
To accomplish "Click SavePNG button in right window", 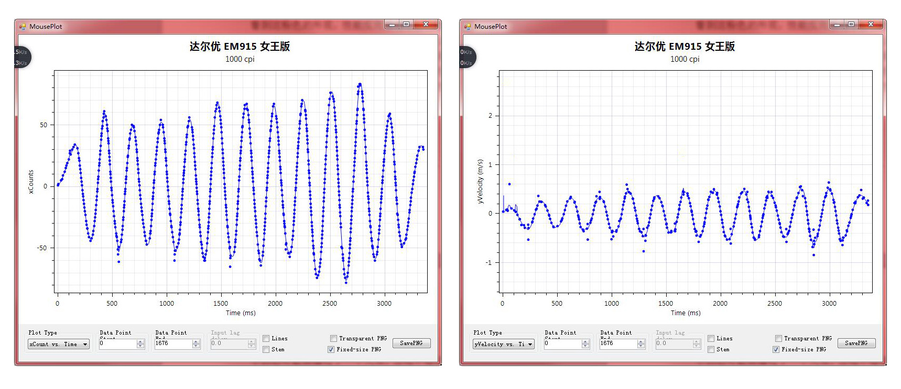I will (x=856, y=343).
